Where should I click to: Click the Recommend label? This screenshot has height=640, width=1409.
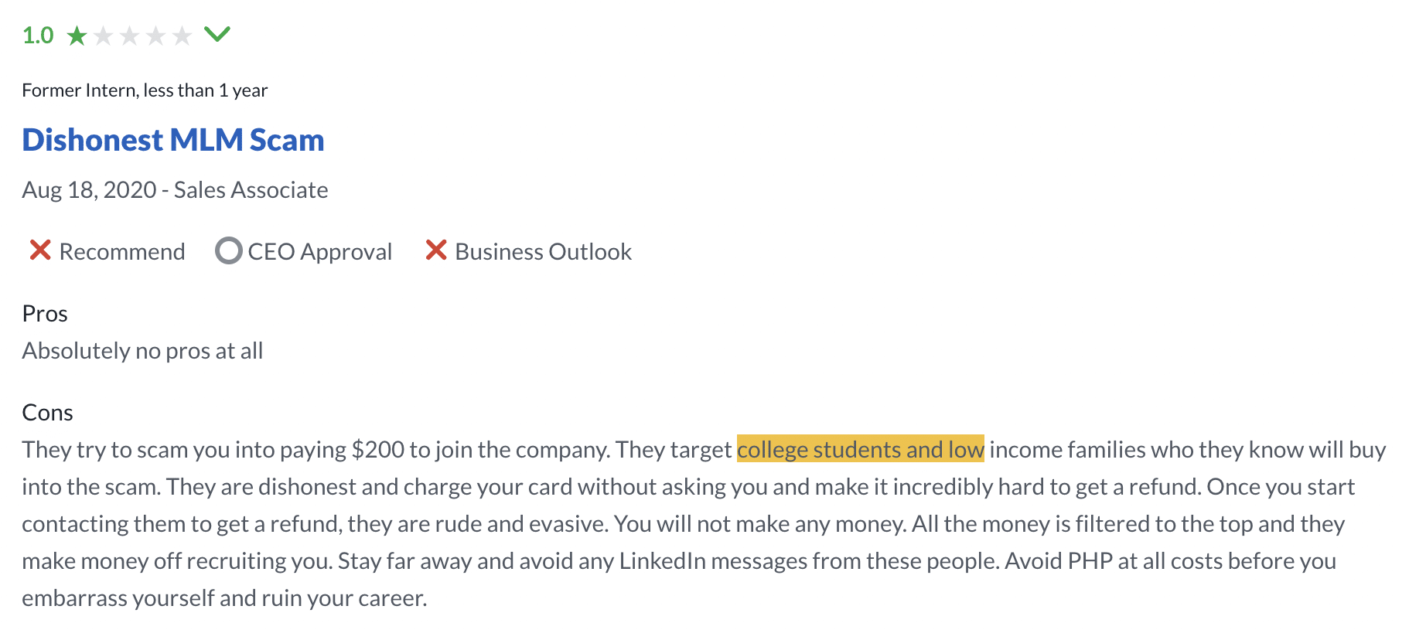click(122, 252)
